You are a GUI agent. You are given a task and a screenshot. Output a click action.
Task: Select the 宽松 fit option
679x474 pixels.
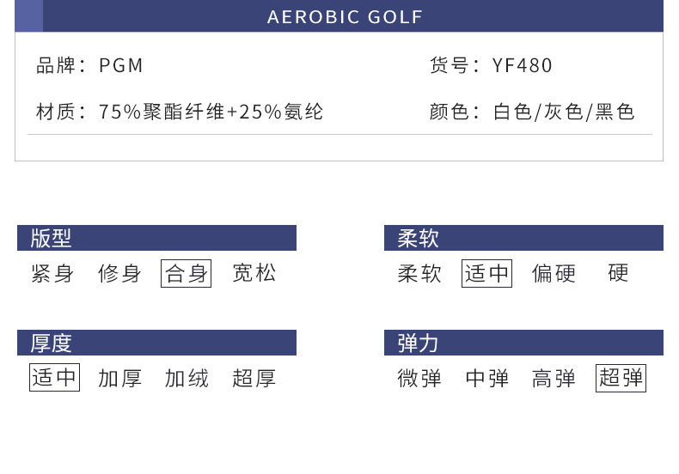click(254, 274)
